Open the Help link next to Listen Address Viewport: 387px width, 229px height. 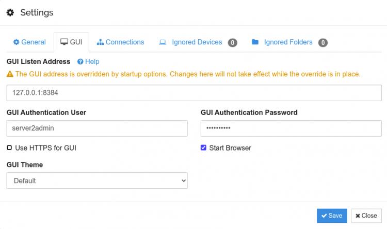[x=92, y=61]
